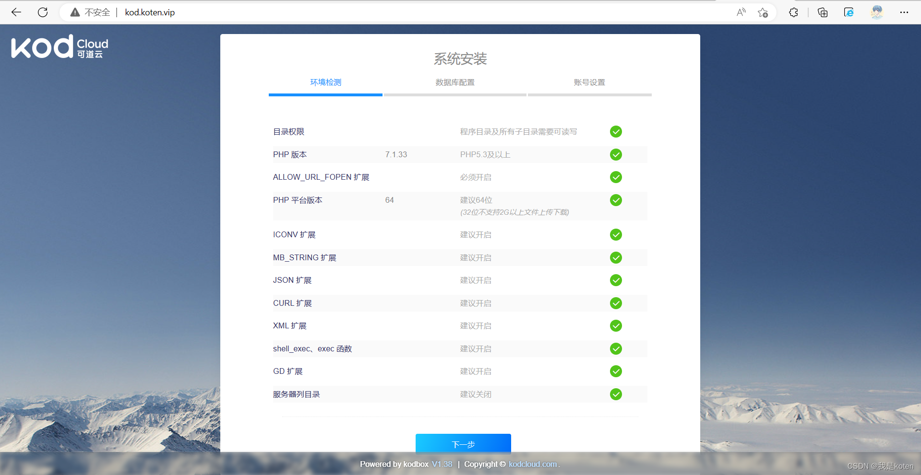This screenshot has height=475, width=921.
Task: Select the 账号设置 step tab
Action: (589, 82)
